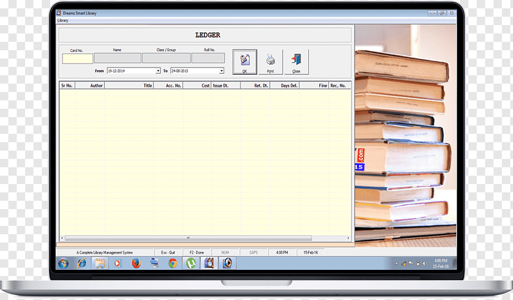Click the horizontal scrollbar under the ledger grid
Image resolution: width=513 pixels, height=300 pixels.
[x=205, y=238]
